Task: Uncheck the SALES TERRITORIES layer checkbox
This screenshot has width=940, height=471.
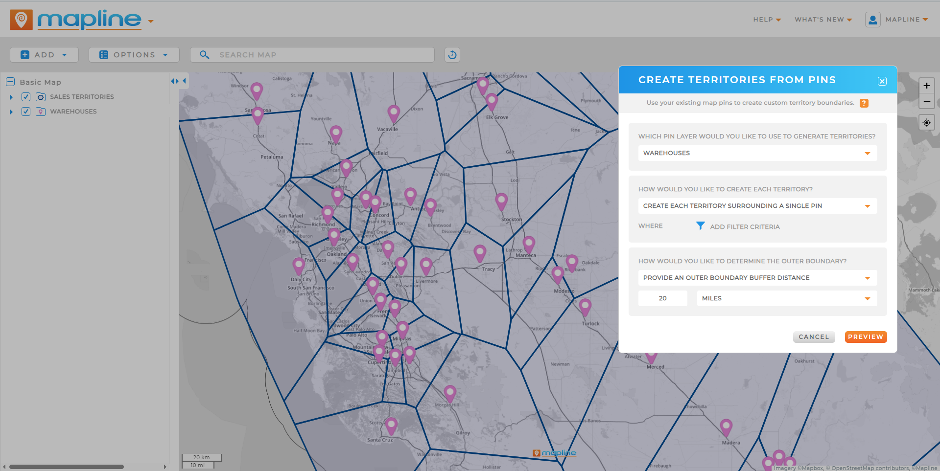Action: (25, 97)
